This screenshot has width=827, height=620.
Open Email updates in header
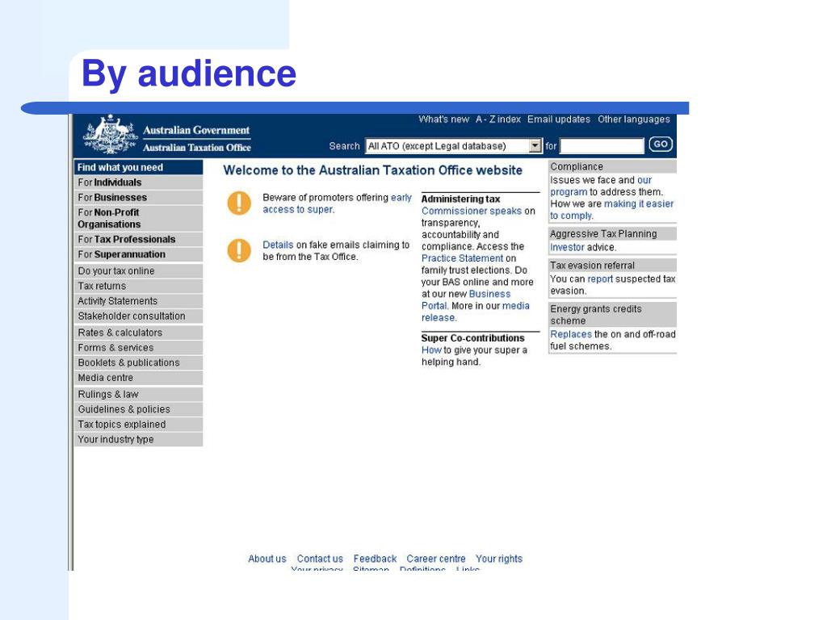pos(559,119)
